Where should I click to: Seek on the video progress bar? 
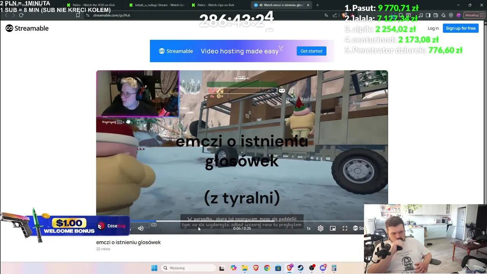242,221
